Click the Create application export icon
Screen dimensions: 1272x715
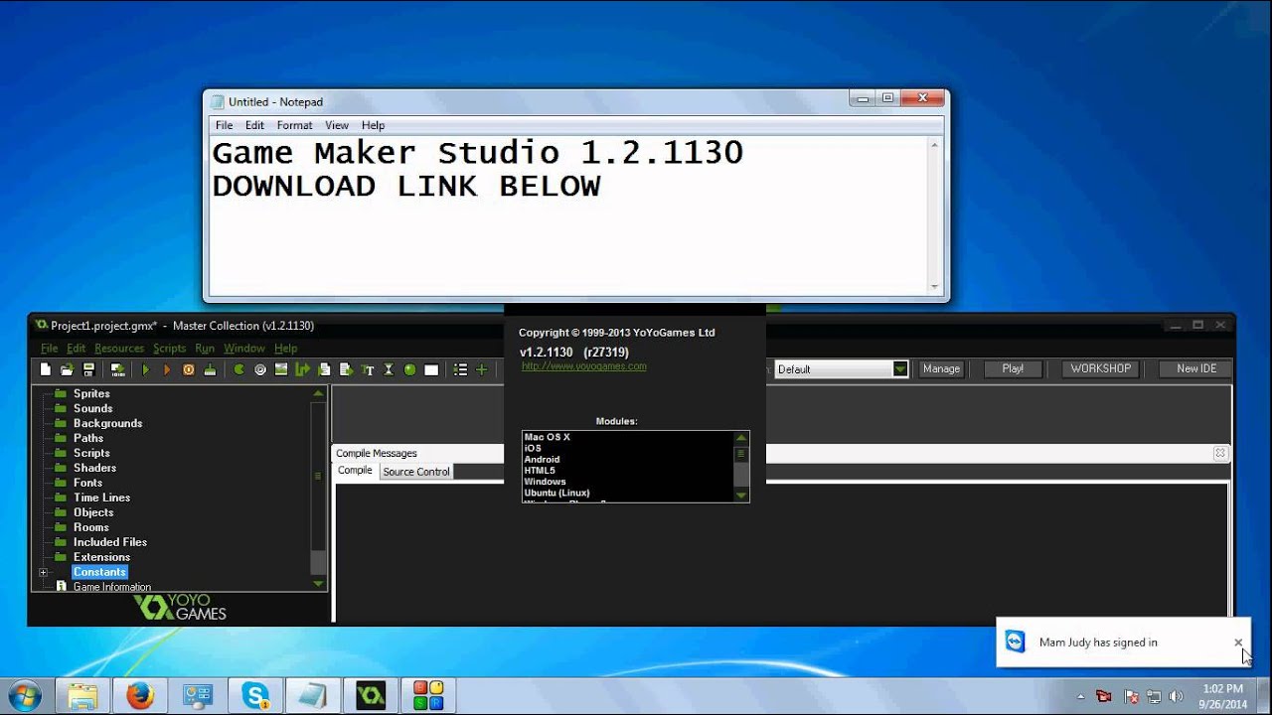[x=118, y=369]
